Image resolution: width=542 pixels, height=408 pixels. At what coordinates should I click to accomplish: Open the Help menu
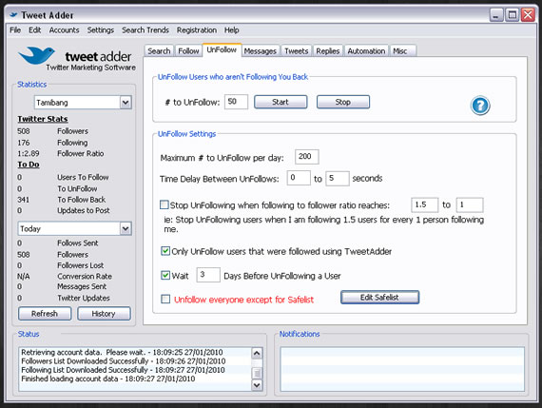pos(232,30)
